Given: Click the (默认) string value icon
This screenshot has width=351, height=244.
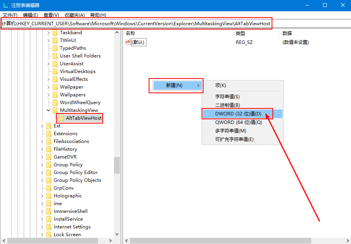Looking at the screenshot, I should pyautogui.click(x=128, y=42).
